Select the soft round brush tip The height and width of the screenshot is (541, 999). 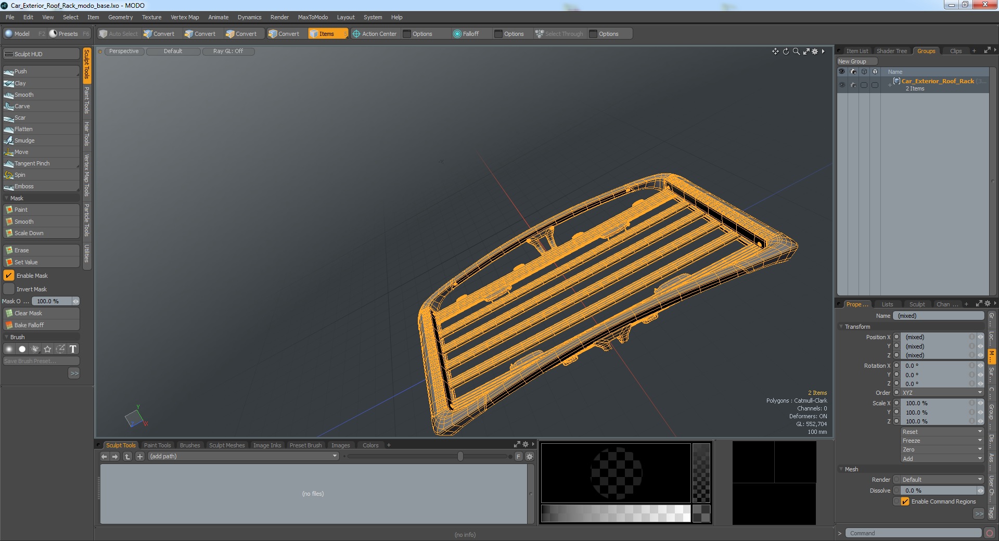pos(9,349)
